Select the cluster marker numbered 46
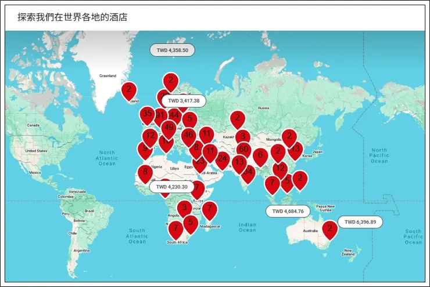The height and width of the screenshot is (287, 430). click(189, 136)
